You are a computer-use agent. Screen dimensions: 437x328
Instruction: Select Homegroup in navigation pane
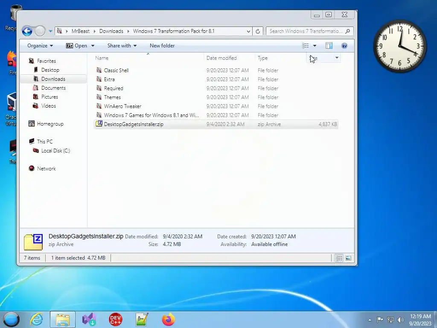[x=50, y=124]
